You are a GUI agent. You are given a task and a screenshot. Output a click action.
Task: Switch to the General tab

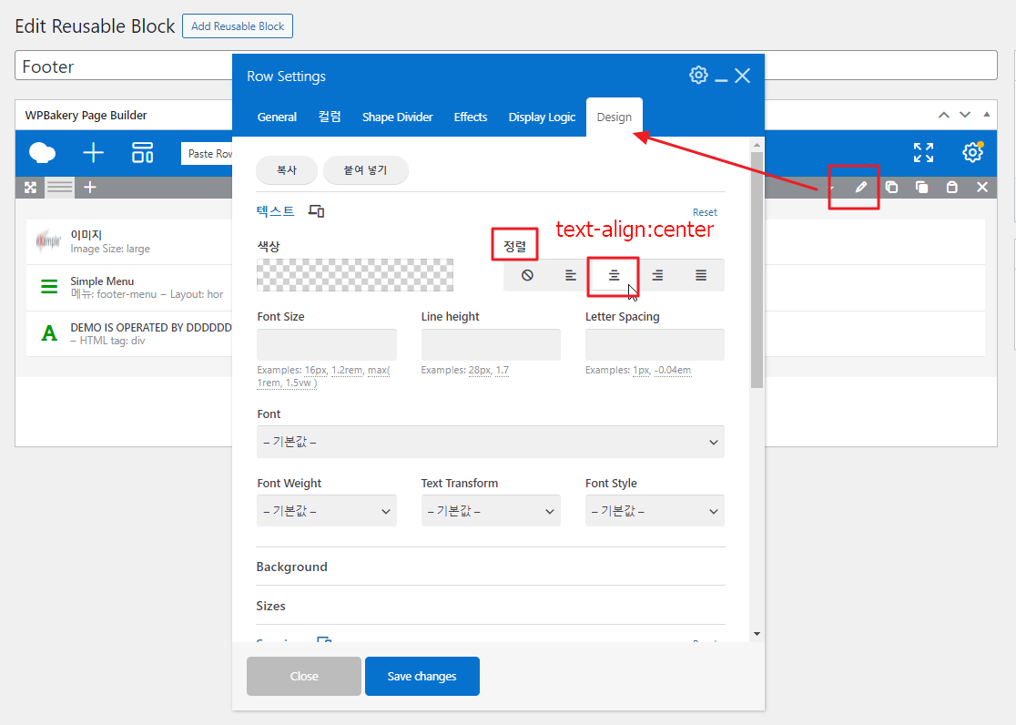click(x=277, y=117)
